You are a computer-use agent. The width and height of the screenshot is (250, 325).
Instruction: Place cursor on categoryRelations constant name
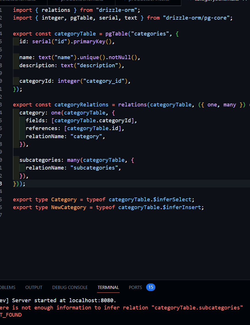(x=81, y=105)
